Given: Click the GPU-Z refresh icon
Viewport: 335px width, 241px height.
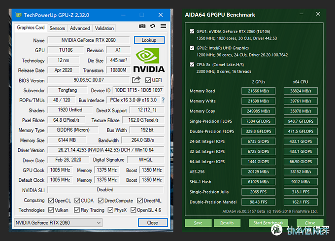Looking at the screenshot, I should tap(153, 26).
